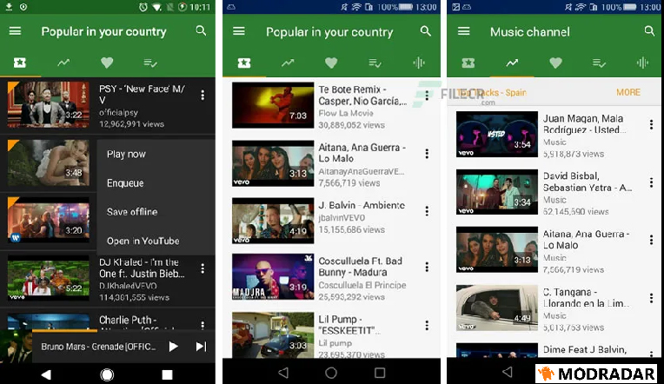The height and width of the screenshot is (384, 664).
Task: Open hamburger menu in middle phone screen
Action: coord(239,31)
